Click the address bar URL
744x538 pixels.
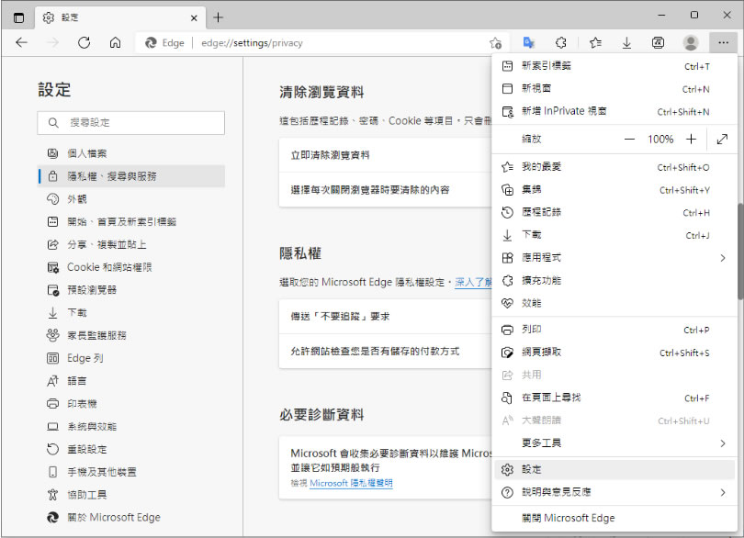(252, 43)
